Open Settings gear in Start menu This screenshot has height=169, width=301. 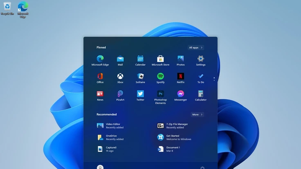[201, 60]
